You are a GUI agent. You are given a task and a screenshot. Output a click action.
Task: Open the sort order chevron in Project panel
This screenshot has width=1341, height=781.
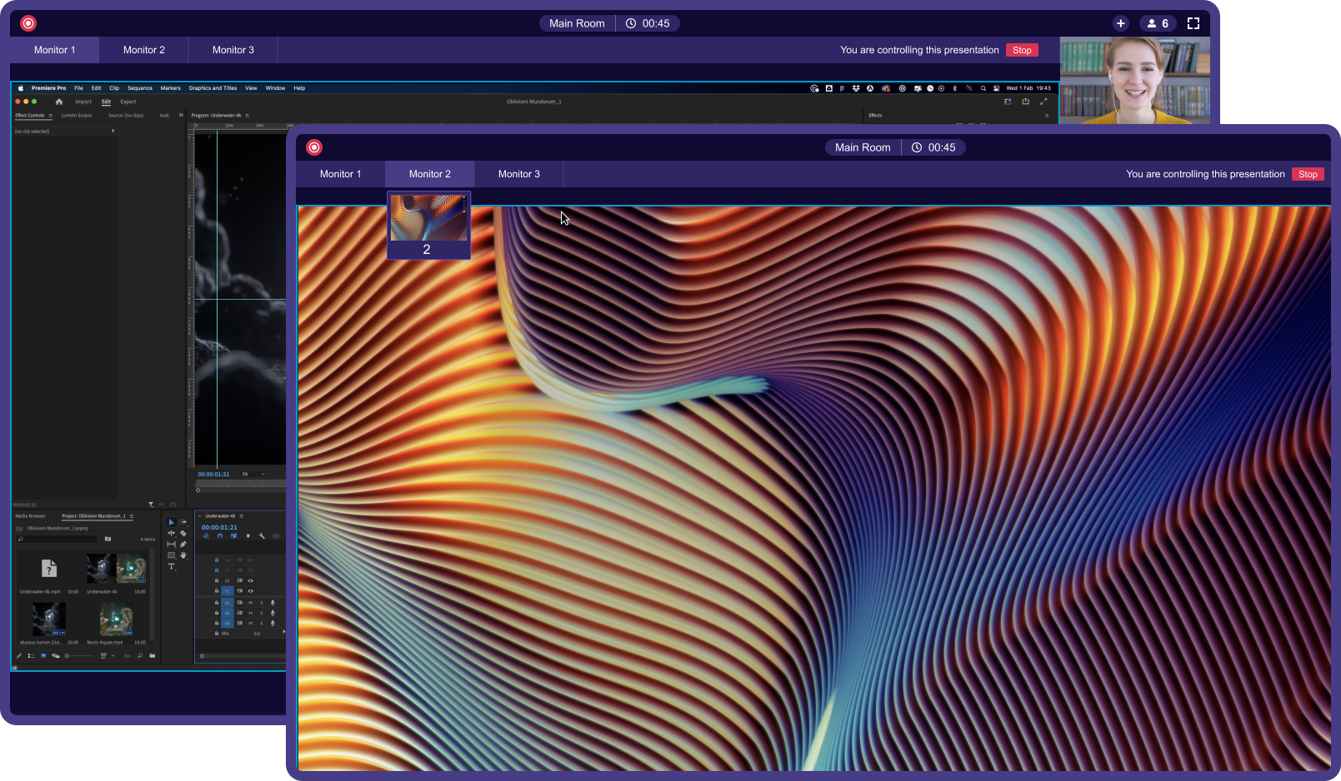point(113,656)
